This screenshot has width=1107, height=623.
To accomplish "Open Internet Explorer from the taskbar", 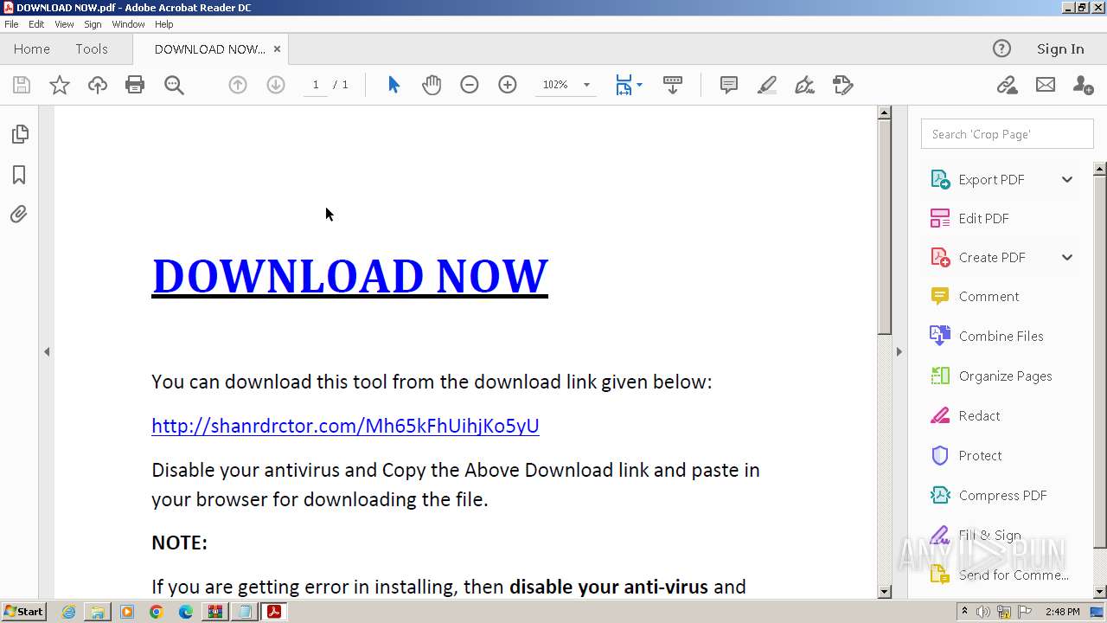I will click(x=68, y=612).
